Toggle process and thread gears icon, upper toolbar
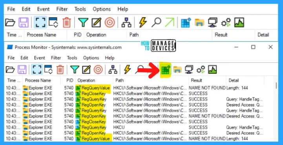This screenshot has width=283, height=145. point(226,22)
